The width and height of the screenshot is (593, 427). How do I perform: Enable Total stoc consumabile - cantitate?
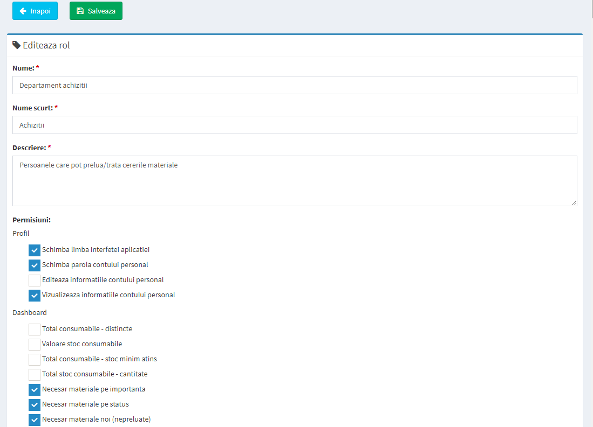[35, 375]
